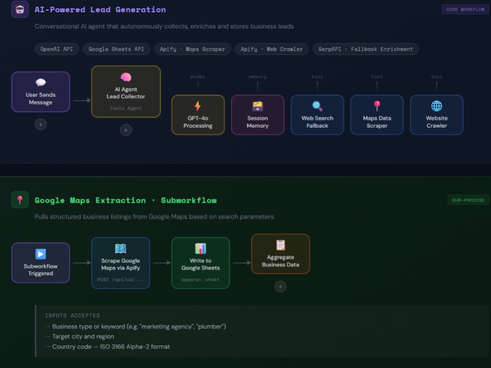Select the Apify Maps Scraper tag

click(x=192, y=49)
